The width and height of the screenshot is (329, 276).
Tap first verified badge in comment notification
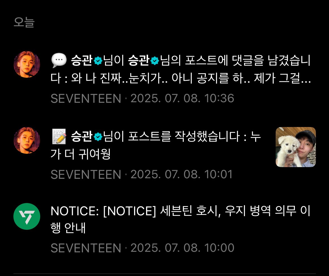pos(98,61)
